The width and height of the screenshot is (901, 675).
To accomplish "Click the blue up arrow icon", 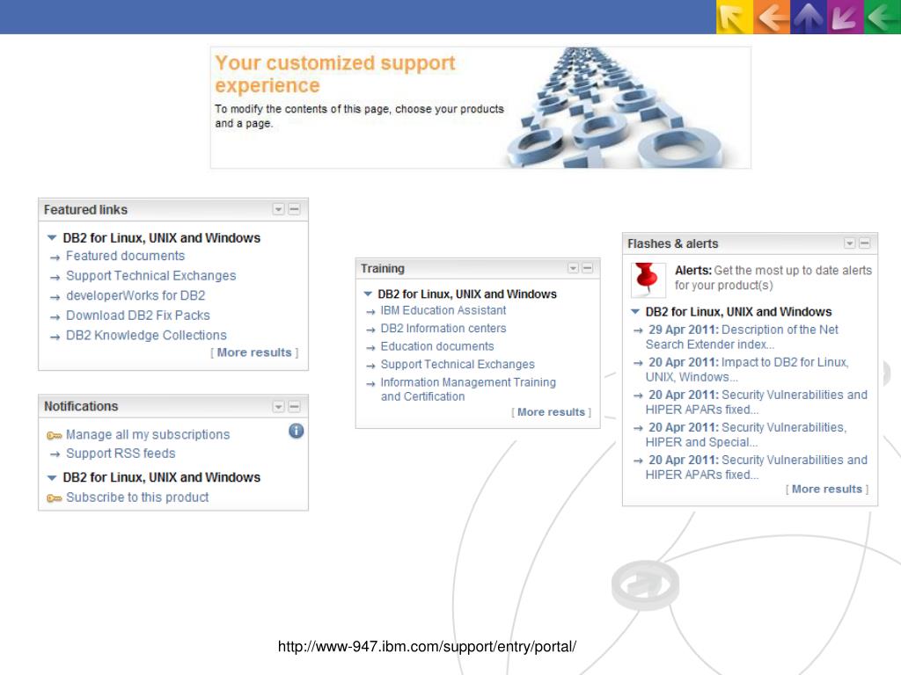I will tap(809, 17).
